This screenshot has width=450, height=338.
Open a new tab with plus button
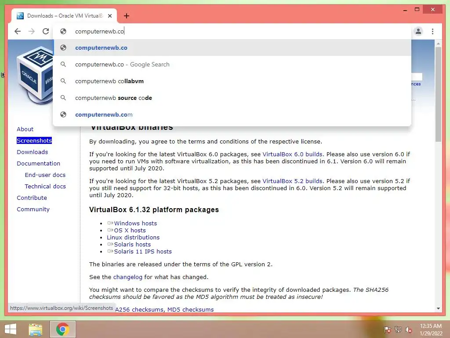coord(127,16)
